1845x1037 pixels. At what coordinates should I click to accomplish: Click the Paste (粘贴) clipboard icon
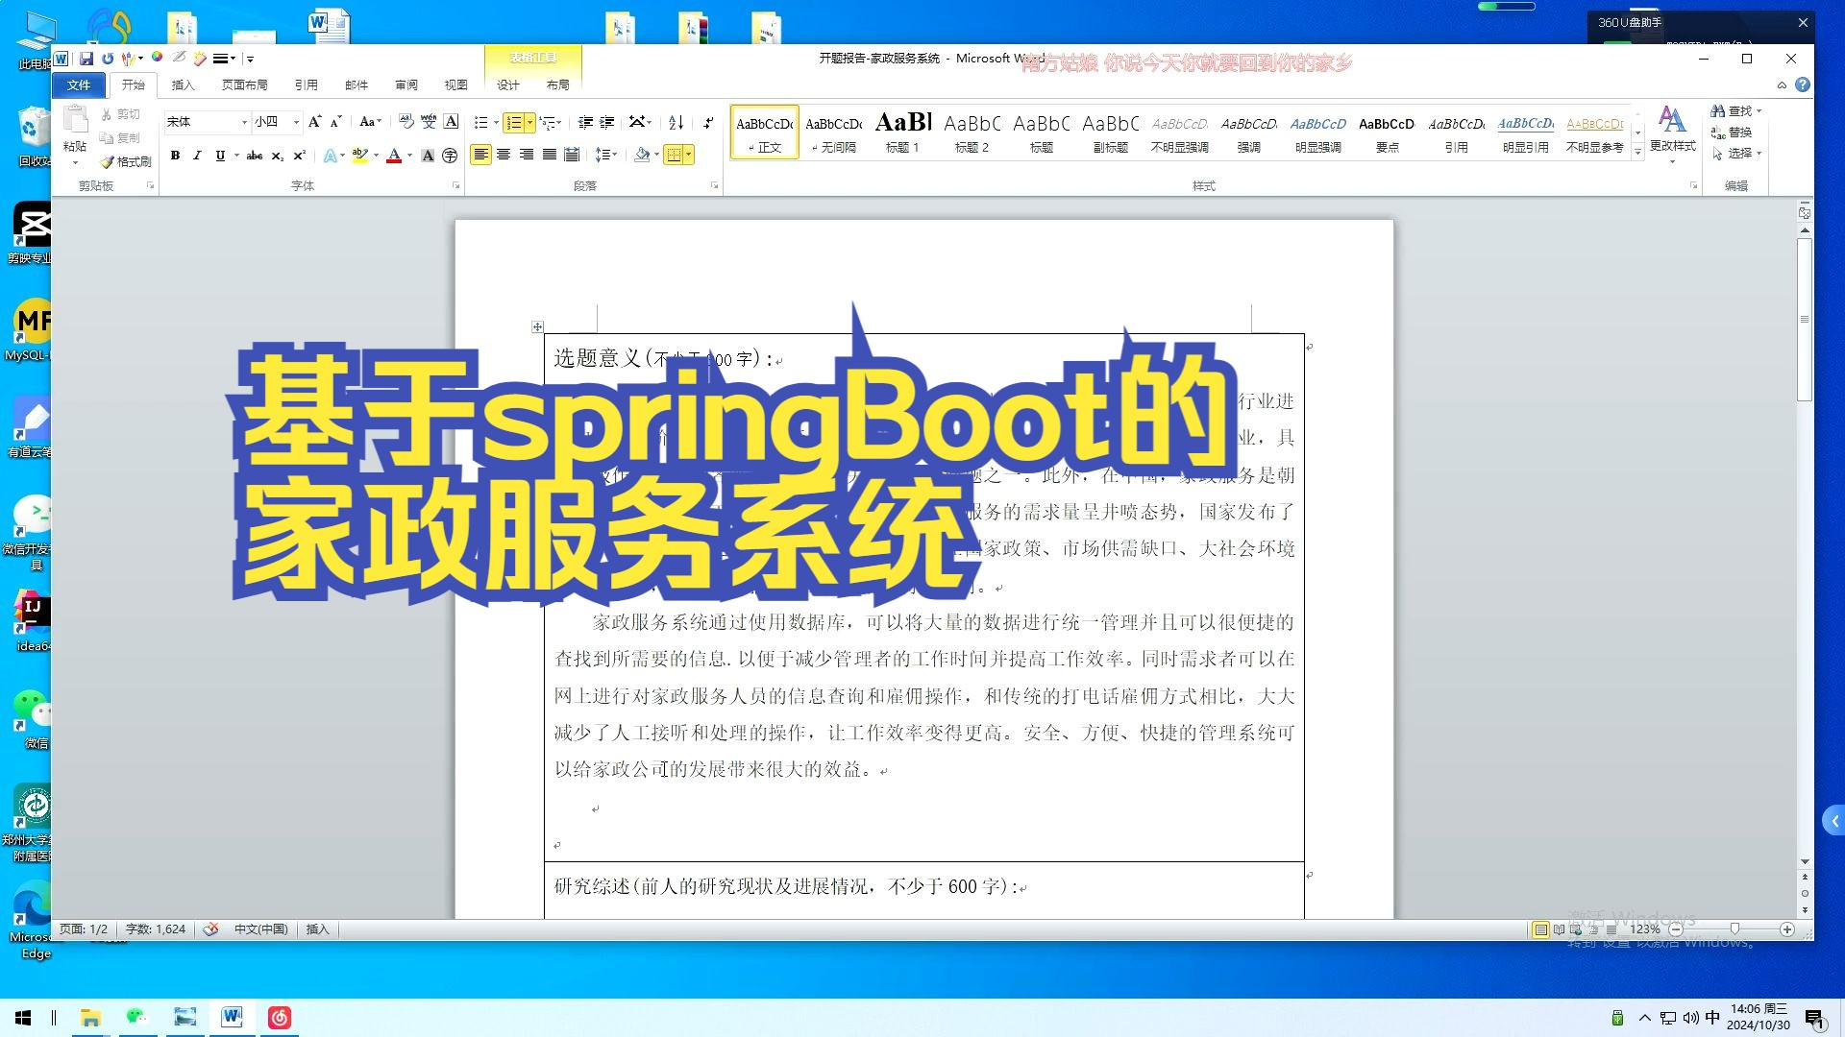(75, 119)
